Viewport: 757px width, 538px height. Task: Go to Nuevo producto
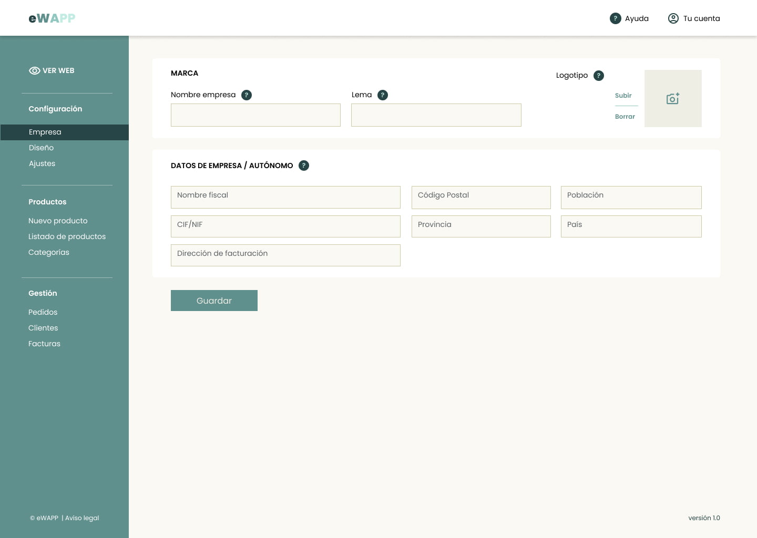(x=58, y=221)
